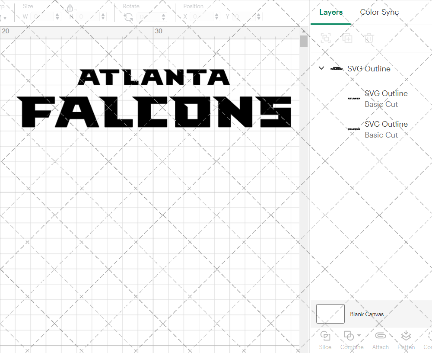Click the Delete layer trash icon
The height and width of the screenshot is (353, 432).
click(368, 38)
